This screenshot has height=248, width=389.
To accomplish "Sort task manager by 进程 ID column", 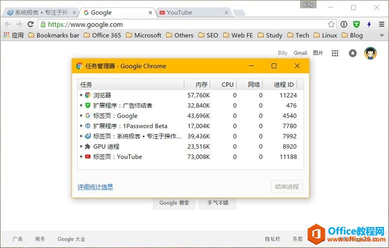I will click(x=280, y=85).
